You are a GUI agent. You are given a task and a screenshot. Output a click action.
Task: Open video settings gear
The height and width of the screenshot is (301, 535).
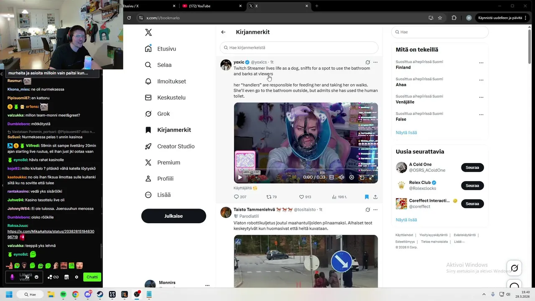(x=352, y=177)
